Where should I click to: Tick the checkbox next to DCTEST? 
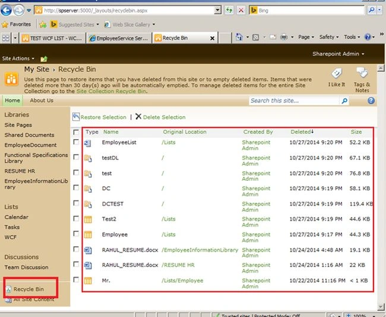76,203
